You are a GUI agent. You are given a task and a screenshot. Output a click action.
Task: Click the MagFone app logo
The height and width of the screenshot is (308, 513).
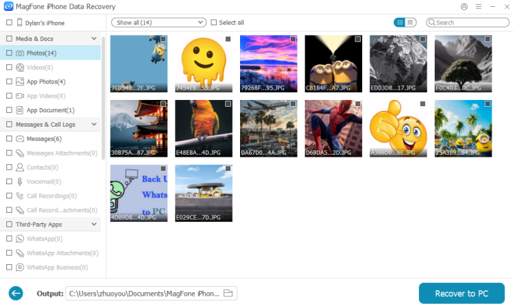(x=8, y=6)
